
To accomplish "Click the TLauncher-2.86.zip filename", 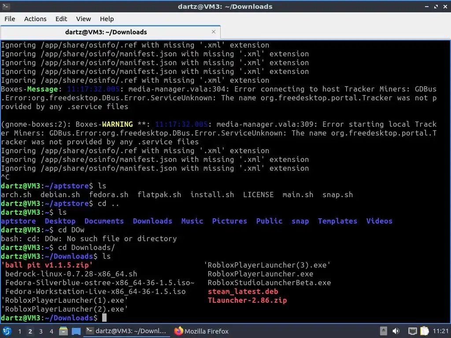I will click(247, 300).
